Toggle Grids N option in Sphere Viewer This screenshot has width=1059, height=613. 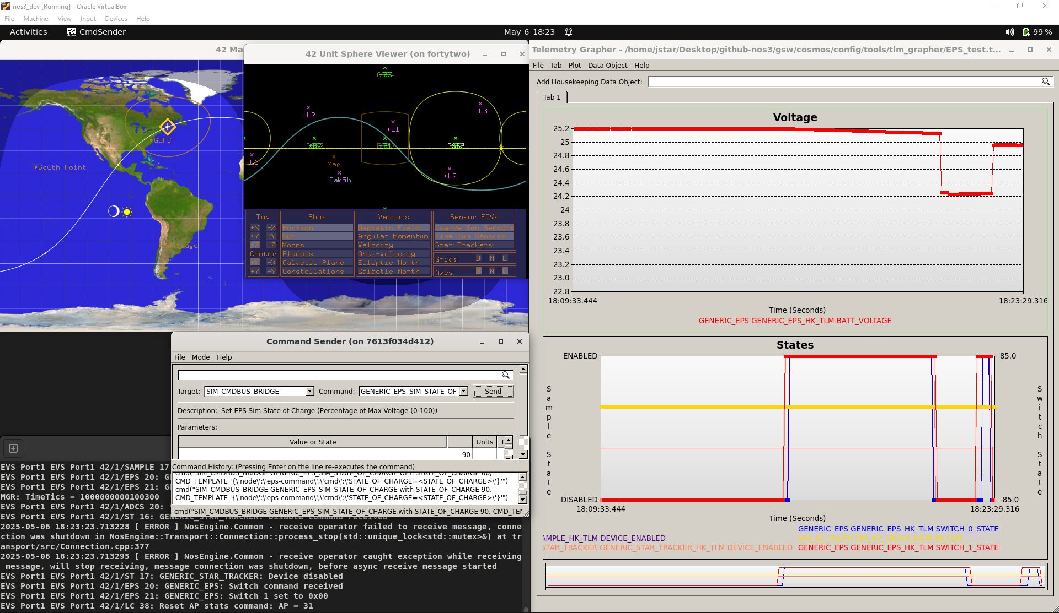[x=492, y=258]
